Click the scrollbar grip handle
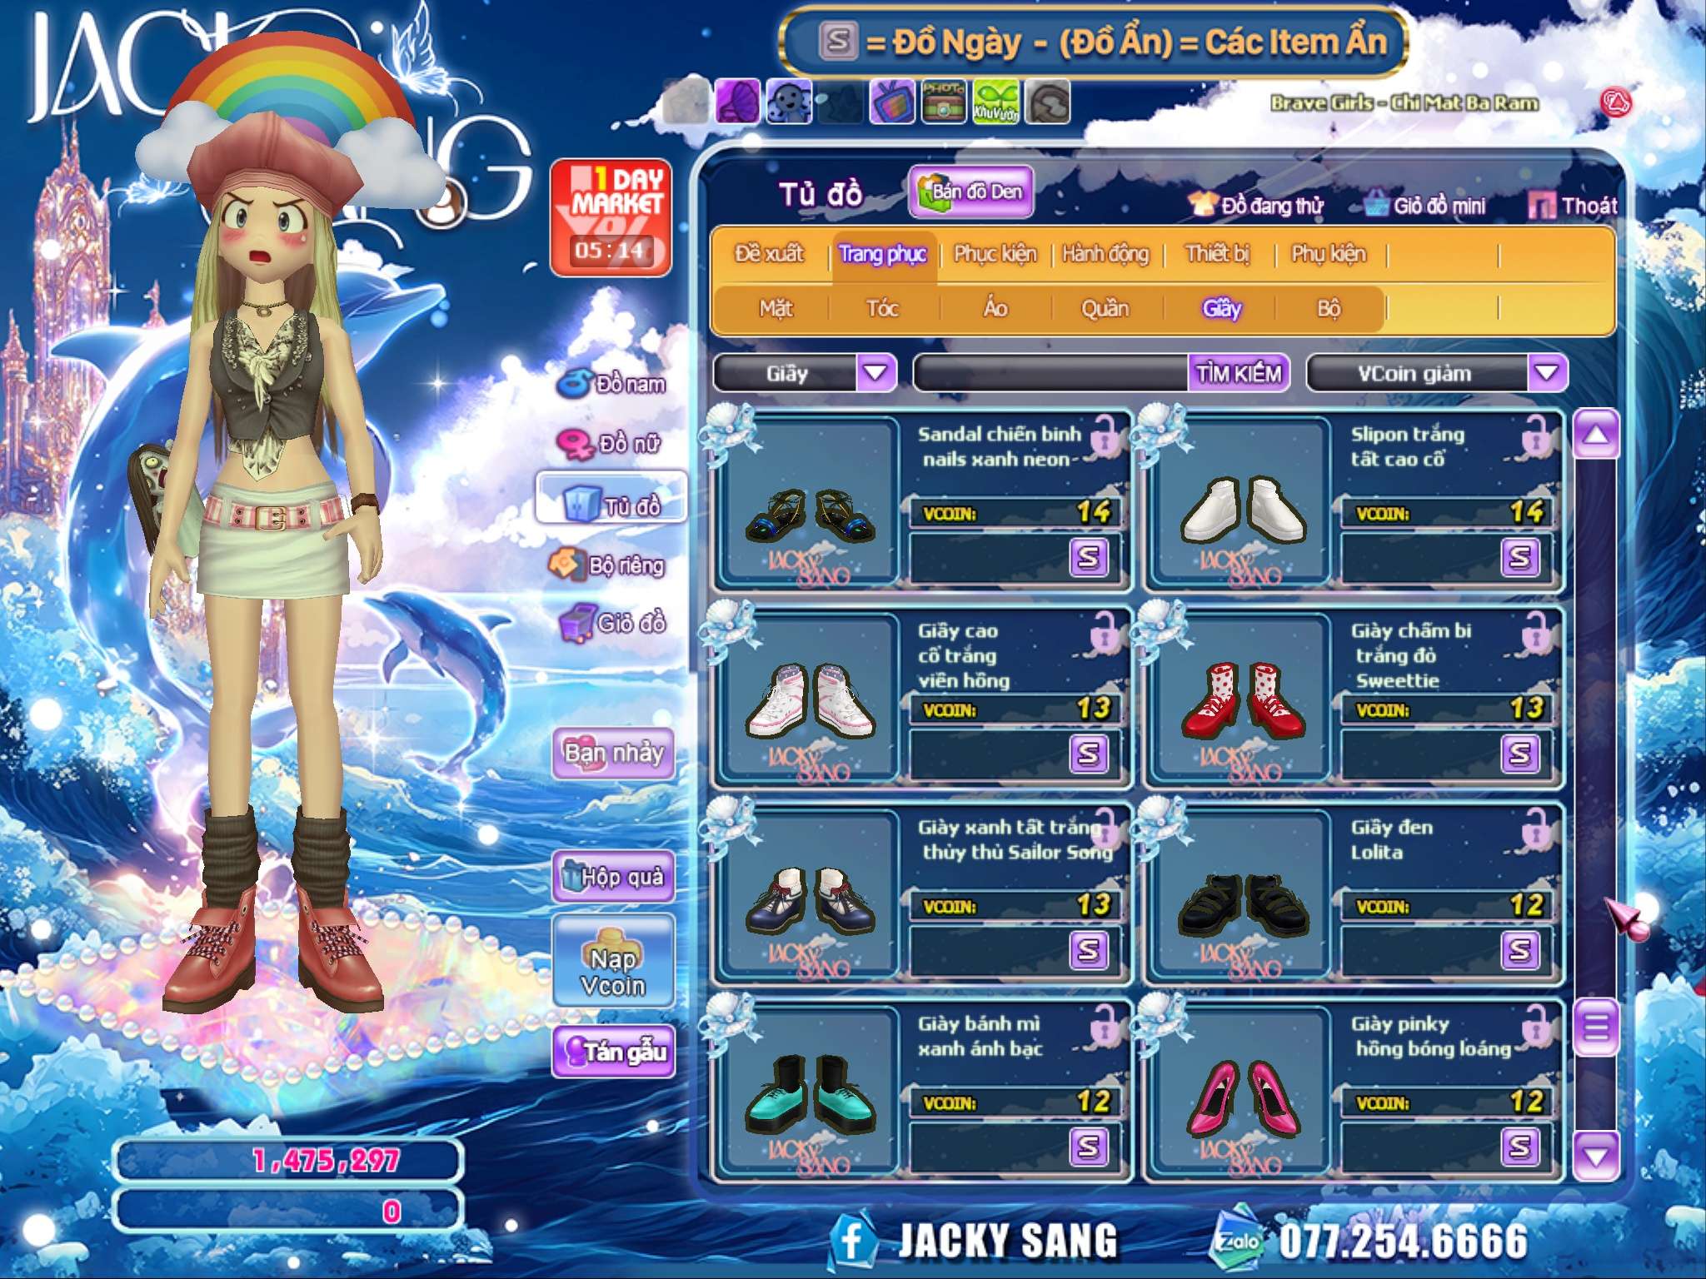This screenshot has height=1279, width=1706. coord(1595,1027)
